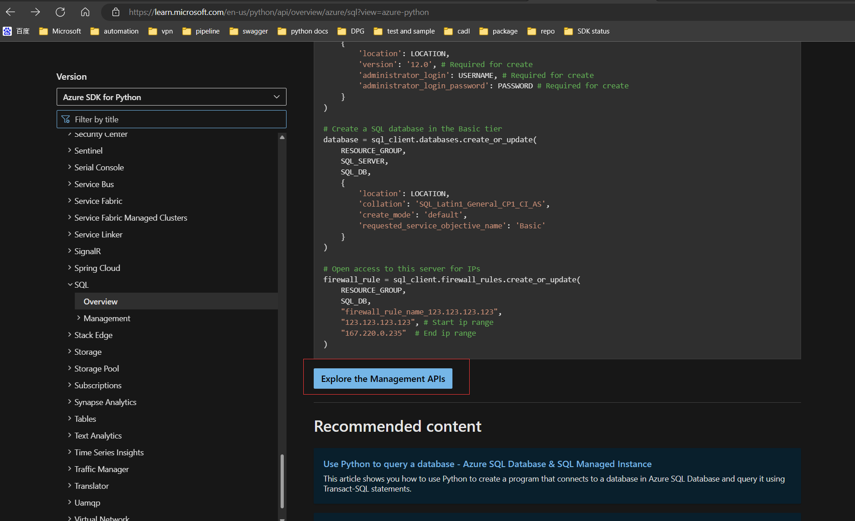855x521 pixels.
Task: Open 'Use Python to query a database' link
Action: (x=487, y=464)
